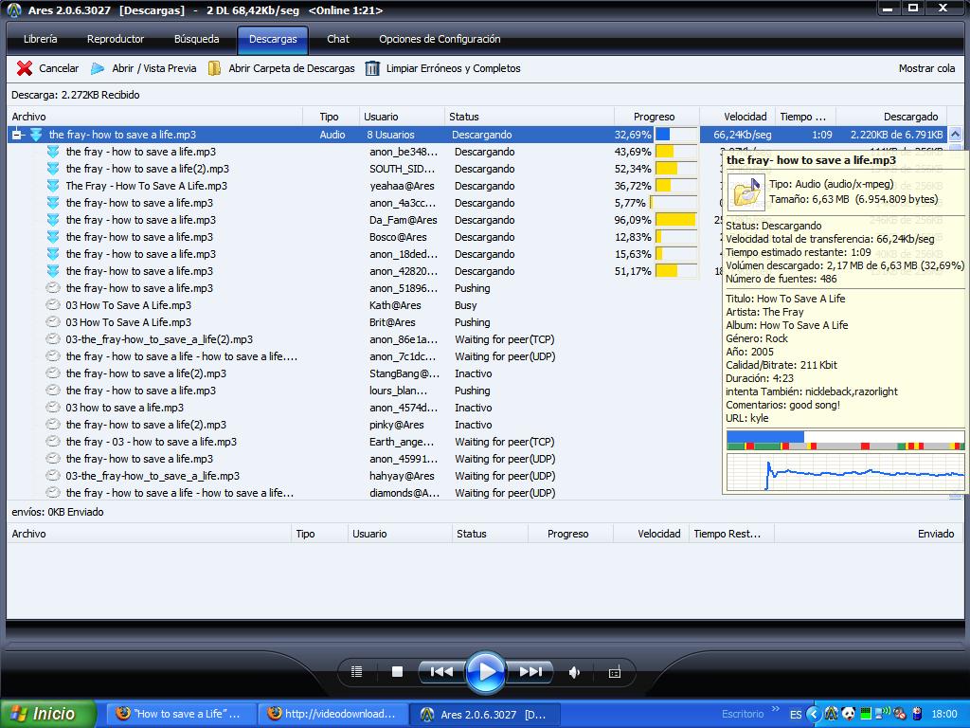Click the download icon for yeahaa@Ares row
This screenshot has width=970, height=728.
pyautogui.click(x=53, y=186)
